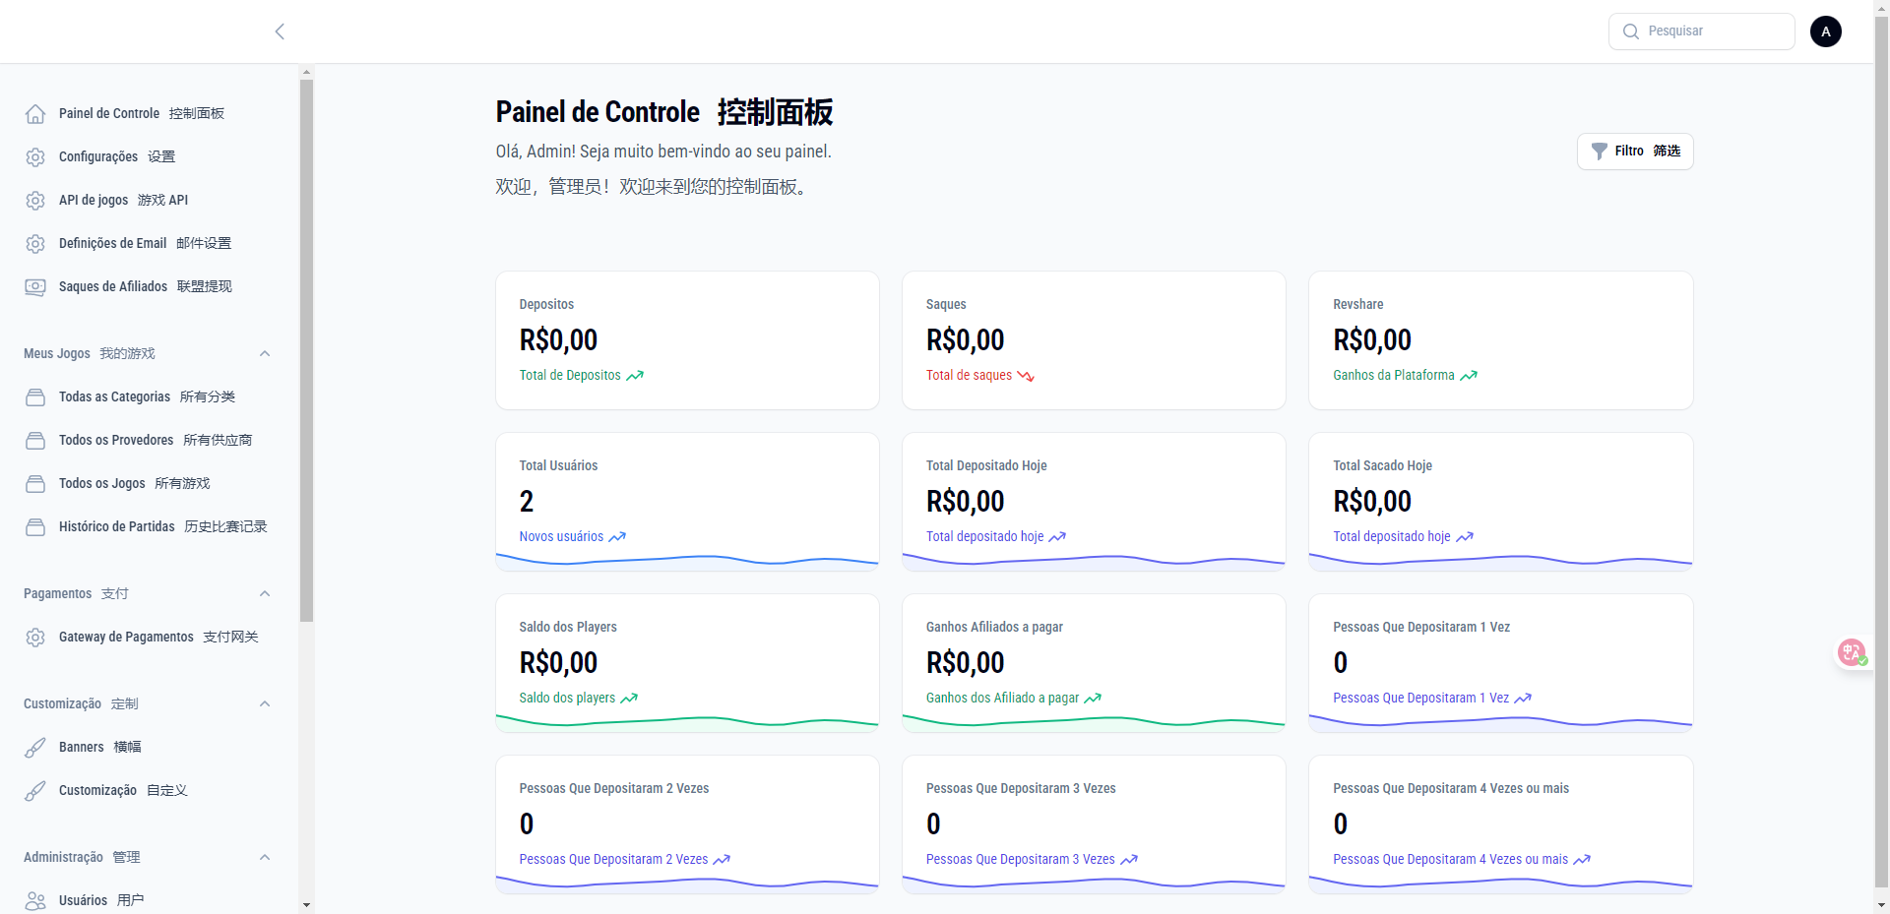Collapse the Administração section

(265, 858)
